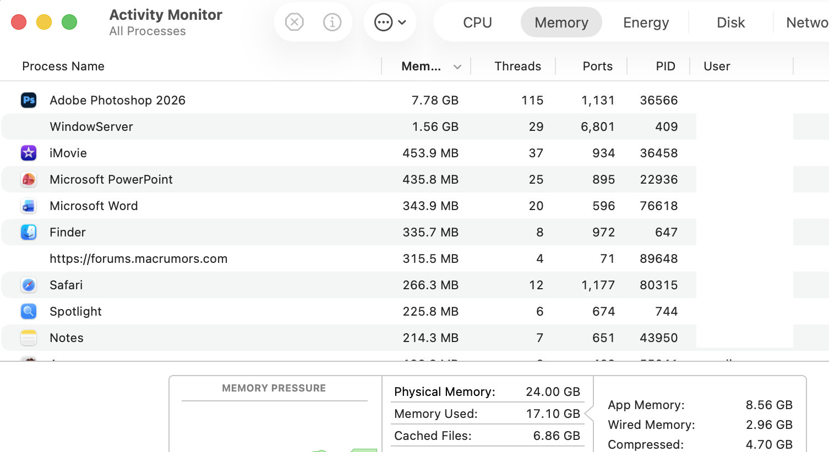Viewport: 829px width, 452px height.
Task: Click the 115 threads value for Photoshop
Action: tap(532, 100)
